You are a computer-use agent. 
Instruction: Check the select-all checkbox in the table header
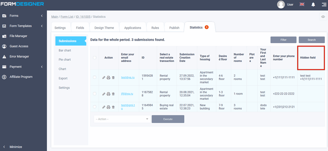click(95, 58)
